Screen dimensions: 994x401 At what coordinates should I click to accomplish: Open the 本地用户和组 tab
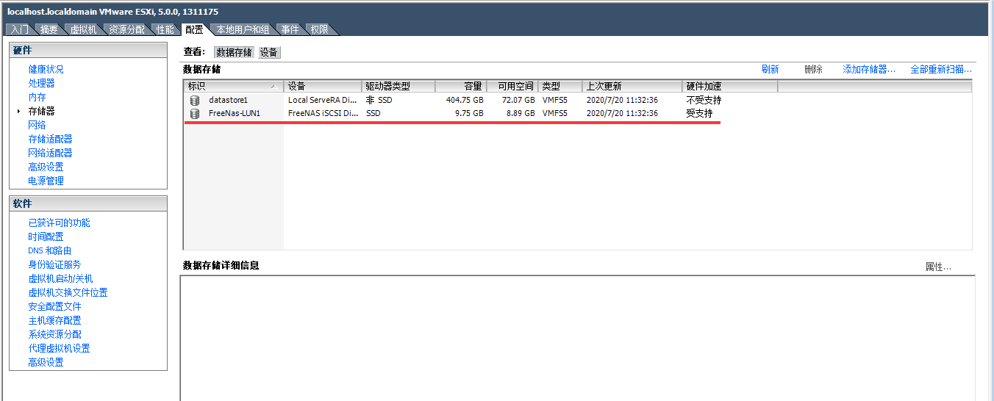[x=243, y=29]
